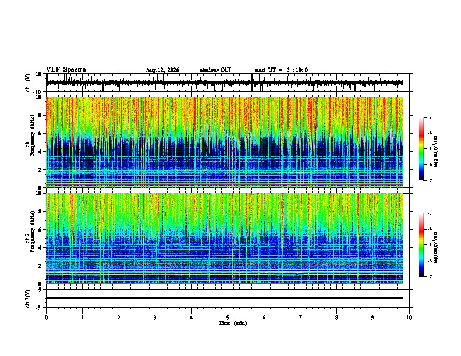Click the "4" time axis tick label
The height and width of the screenshot is (356, 461).
click(x=192, y=318)
